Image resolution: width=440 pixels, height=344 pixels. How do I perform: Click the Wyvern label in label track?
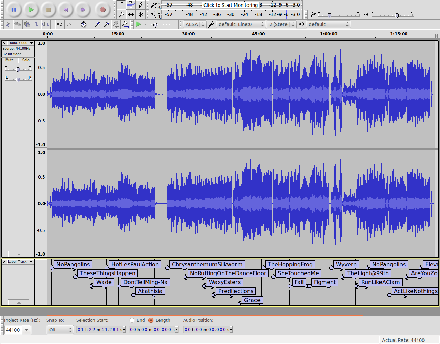346,264
